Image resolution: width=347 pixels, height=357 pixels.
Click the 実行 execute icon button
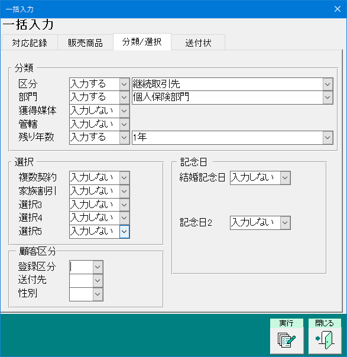[x=287, y=336]
